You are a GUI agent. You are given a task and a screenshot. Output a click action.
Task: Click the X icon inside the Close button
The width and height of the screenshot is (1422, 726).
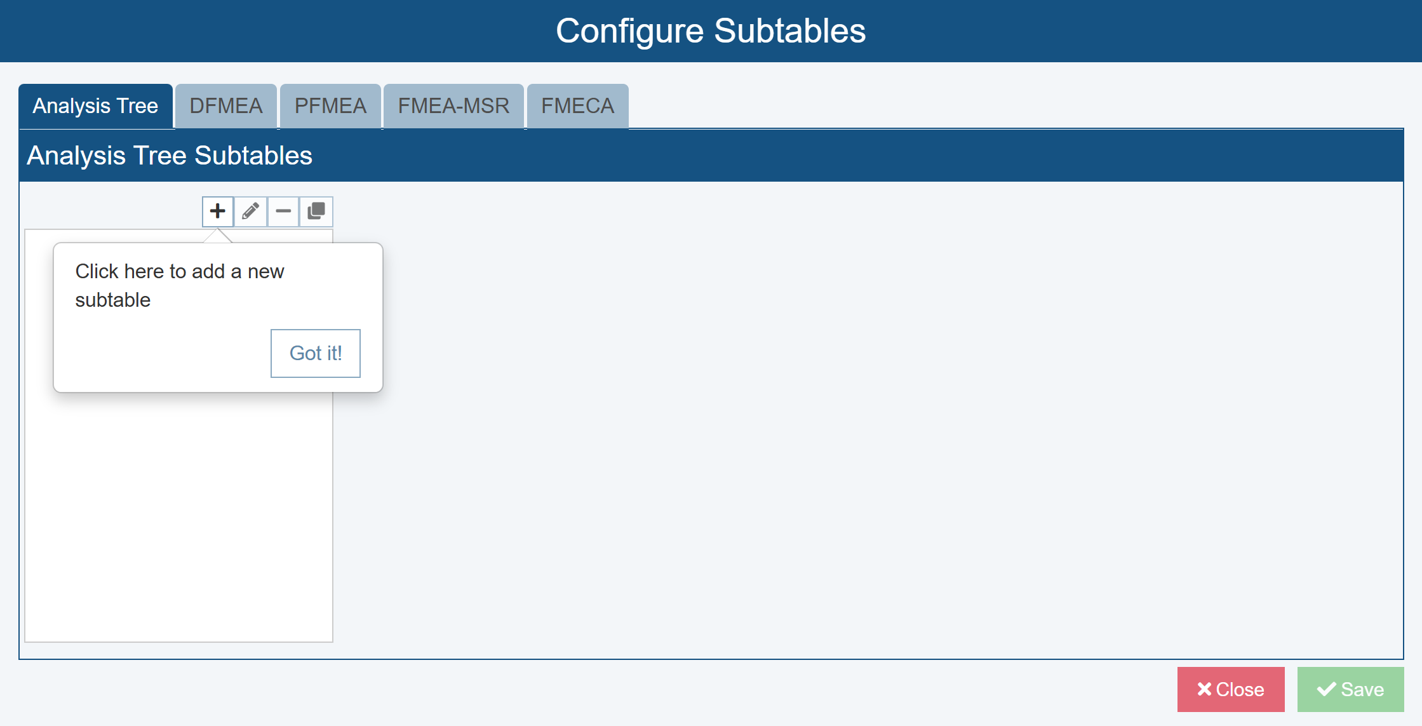click(1204, 689)
